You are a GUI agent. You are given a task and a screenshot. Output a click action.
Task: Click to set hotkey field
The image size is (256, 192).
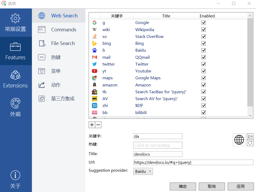(x=158, y=145)
